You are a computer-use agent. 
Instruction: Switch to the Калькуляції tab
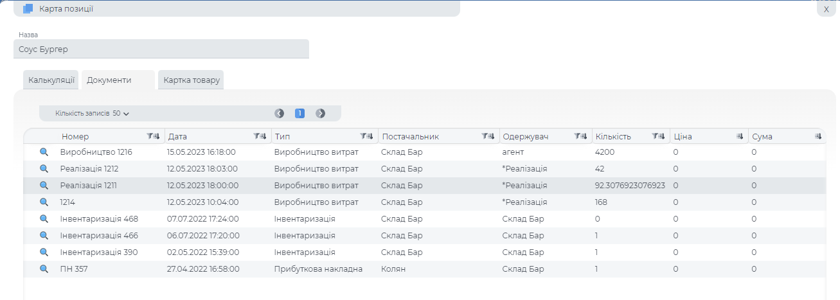51,80
